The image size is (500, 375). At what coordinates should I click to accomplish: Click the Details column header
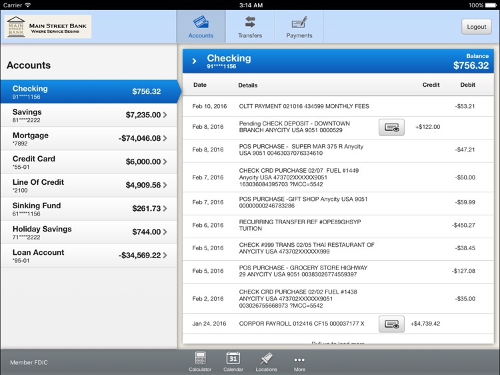click(248, 85)
